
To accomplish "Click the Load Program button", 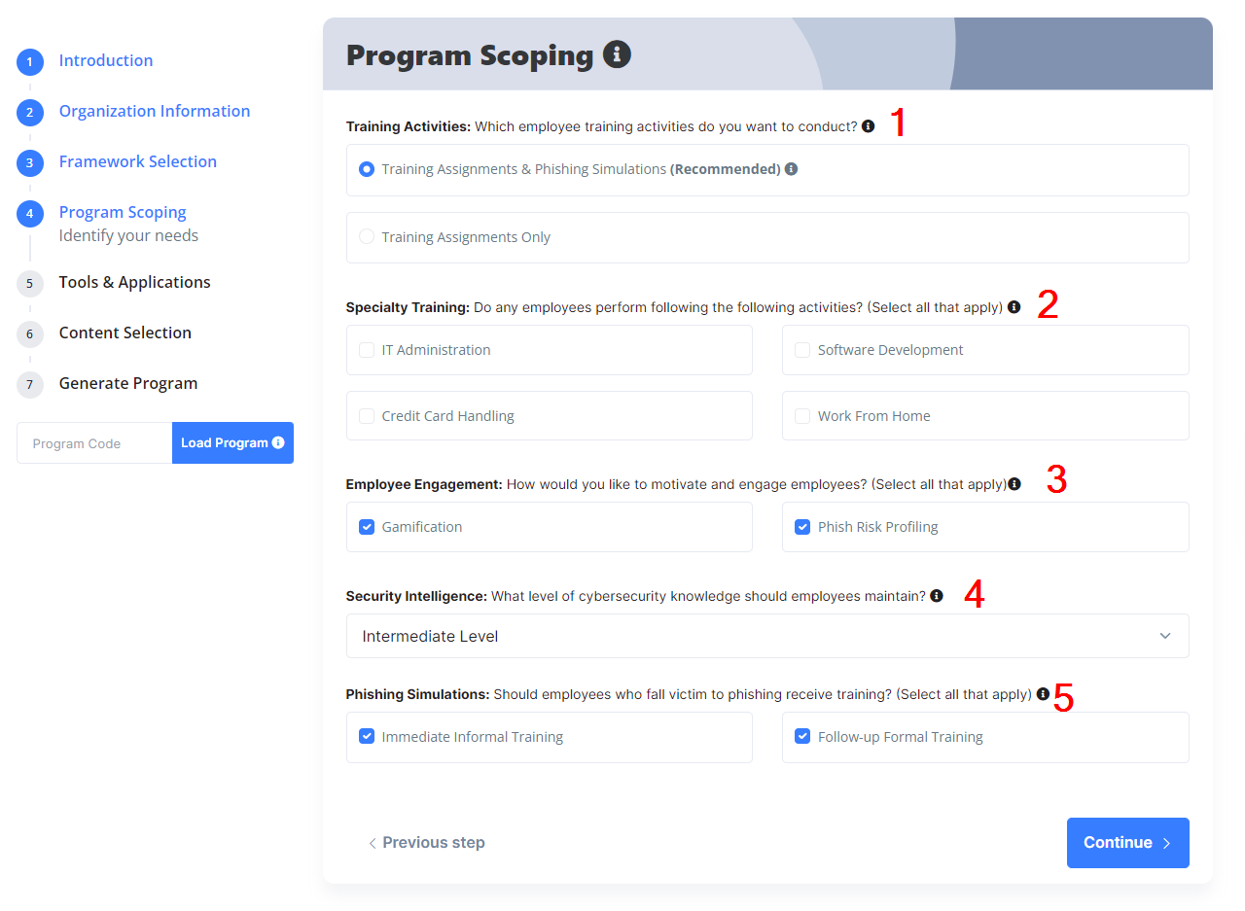I will (x=232, y=442).
